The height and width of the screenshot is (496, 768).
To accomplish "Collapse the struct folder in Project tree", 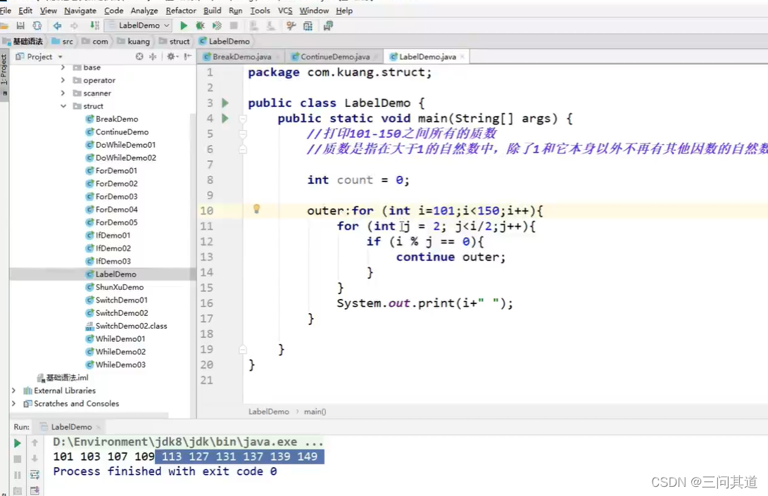I will pyautogui.click(x=64, y=106).
